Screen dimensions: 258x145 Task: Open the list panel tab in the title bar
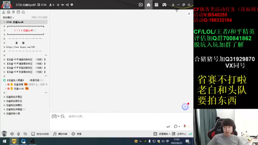(x=156, y=5)
